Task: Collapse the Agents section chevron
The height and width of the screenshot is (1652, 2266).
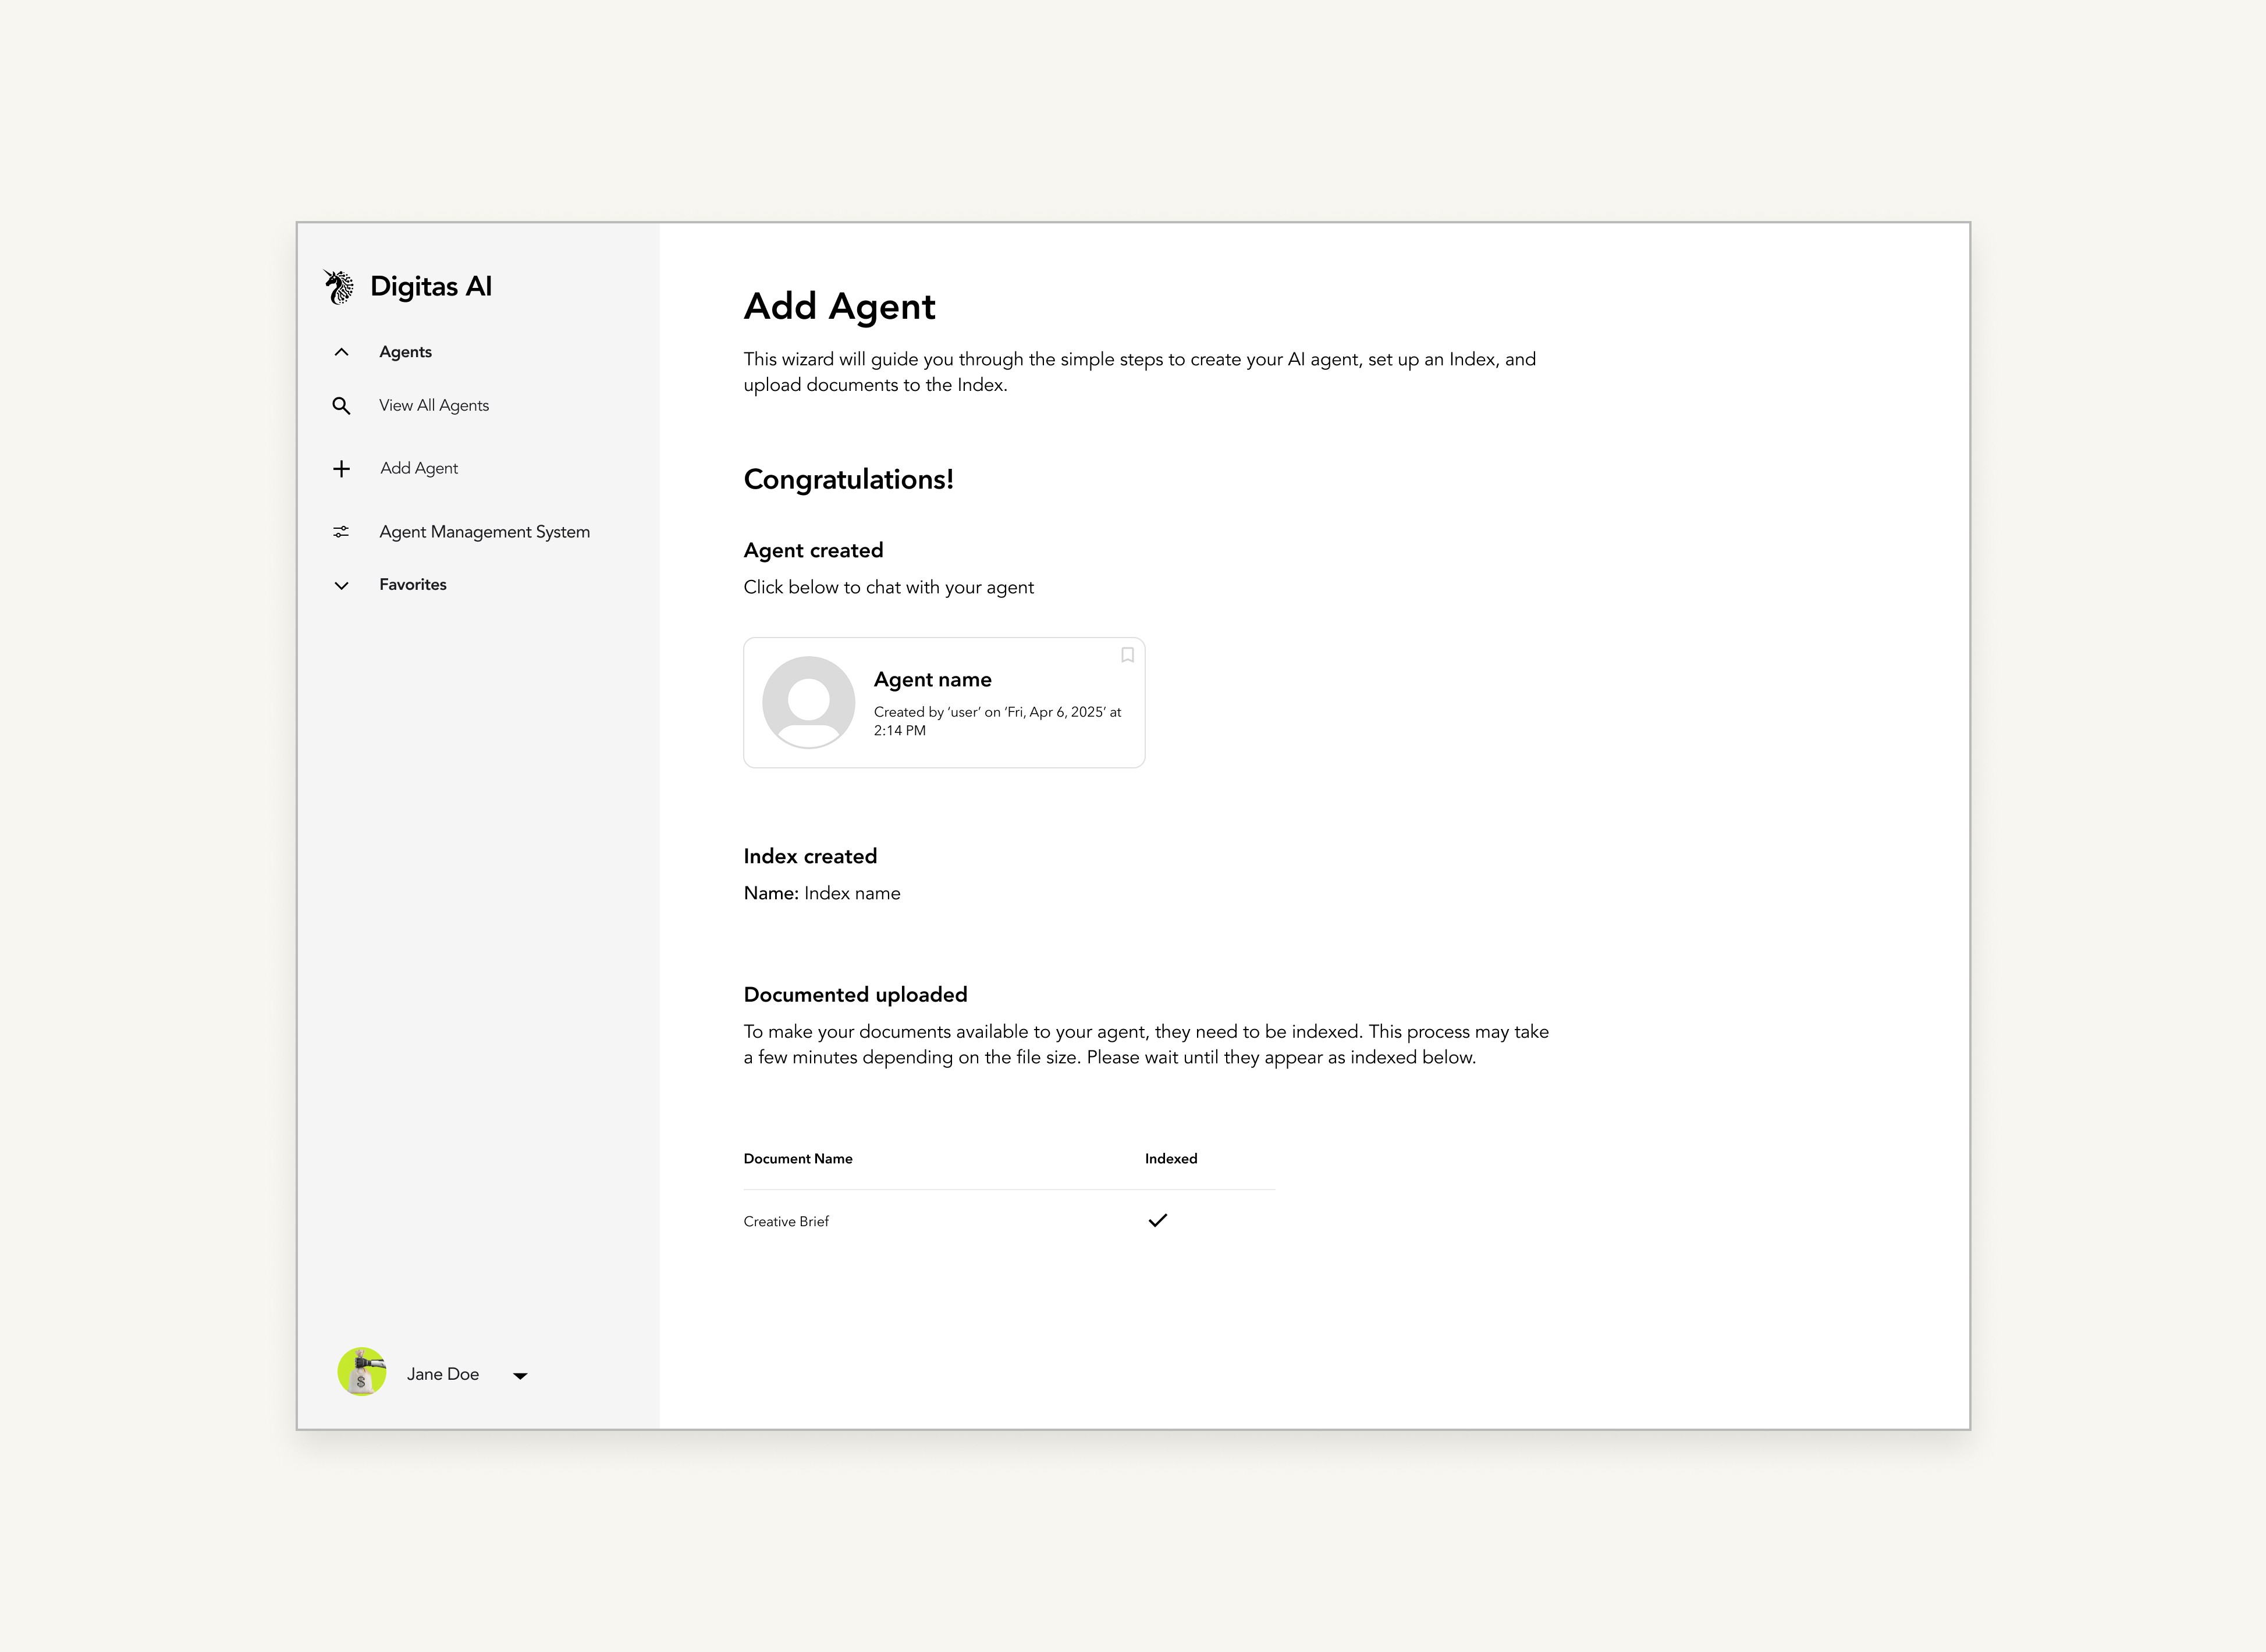Action: point(341,352)
